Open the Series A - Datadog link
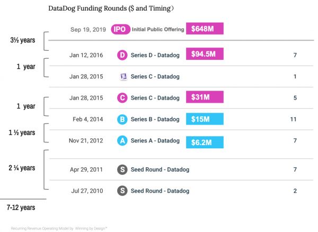The image size is (318, 232). (155, 141)
